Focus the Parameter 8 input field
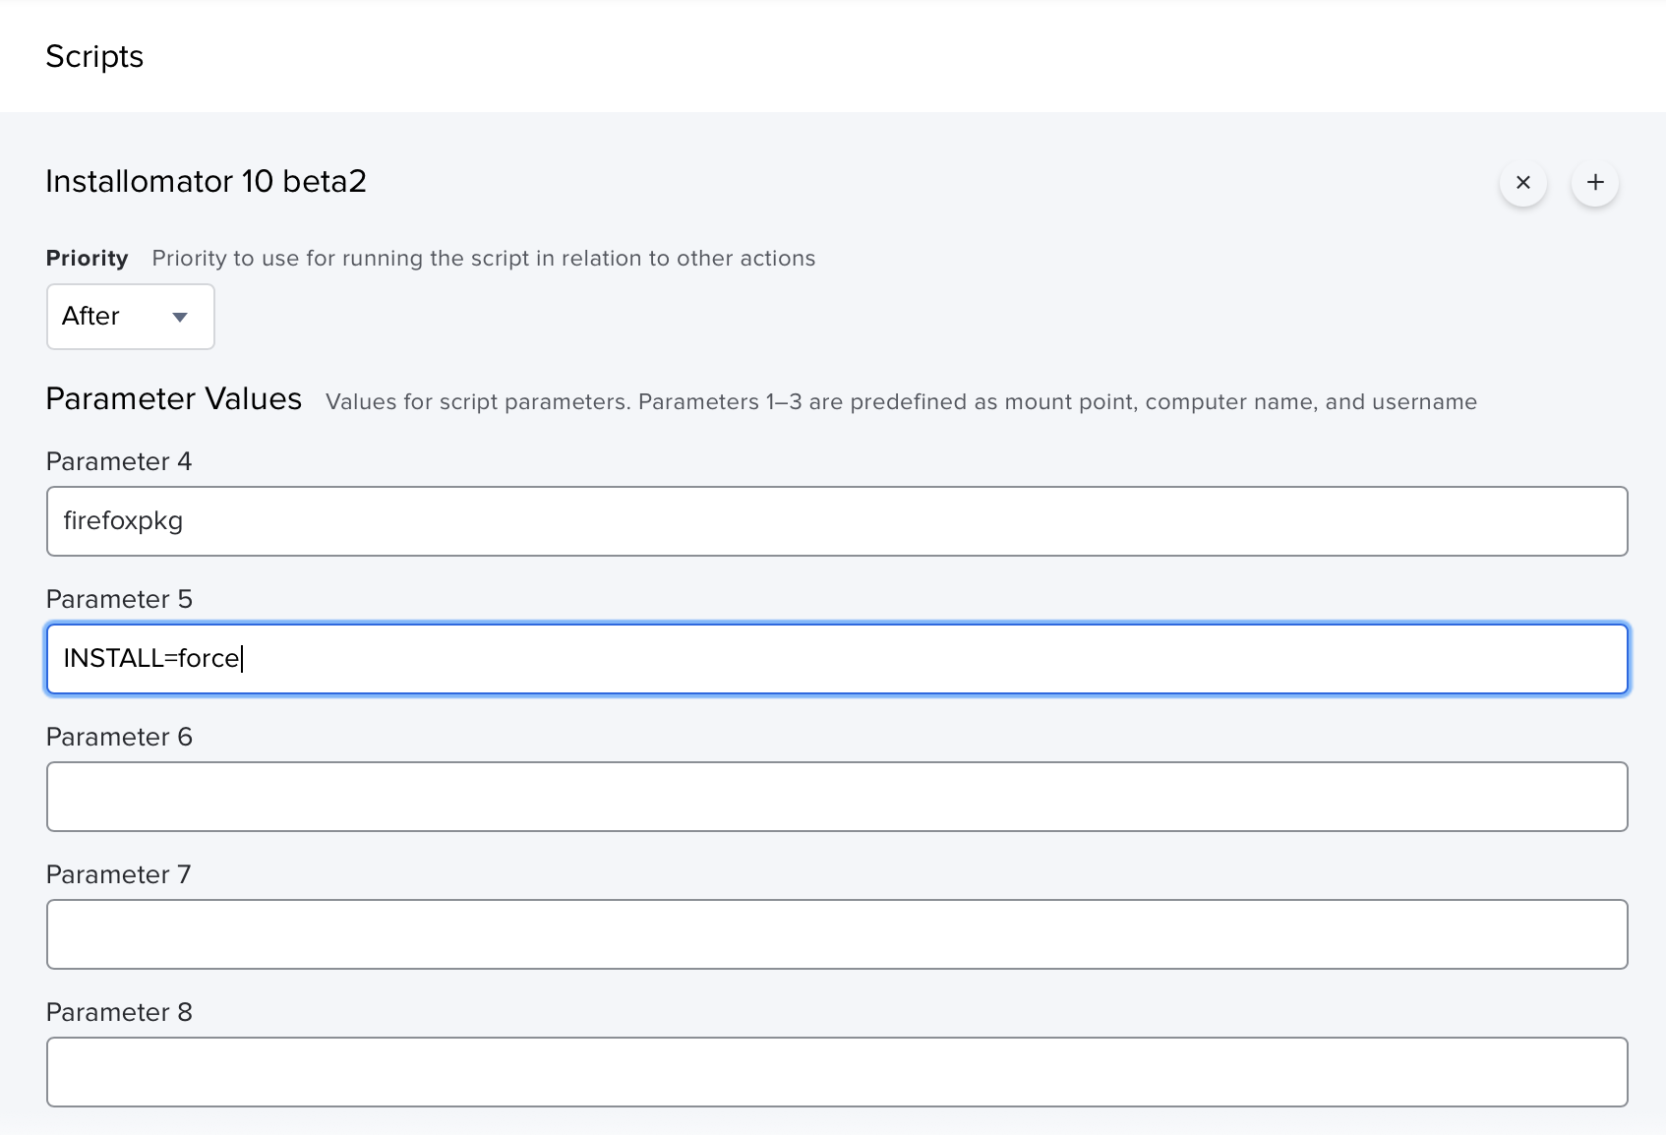 [x=836, y=1072]
